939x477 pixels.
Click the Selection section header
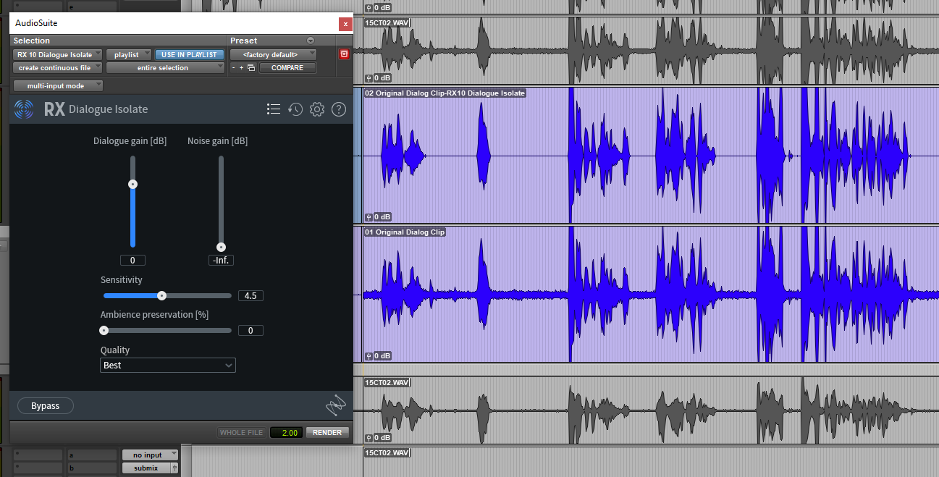32,41
